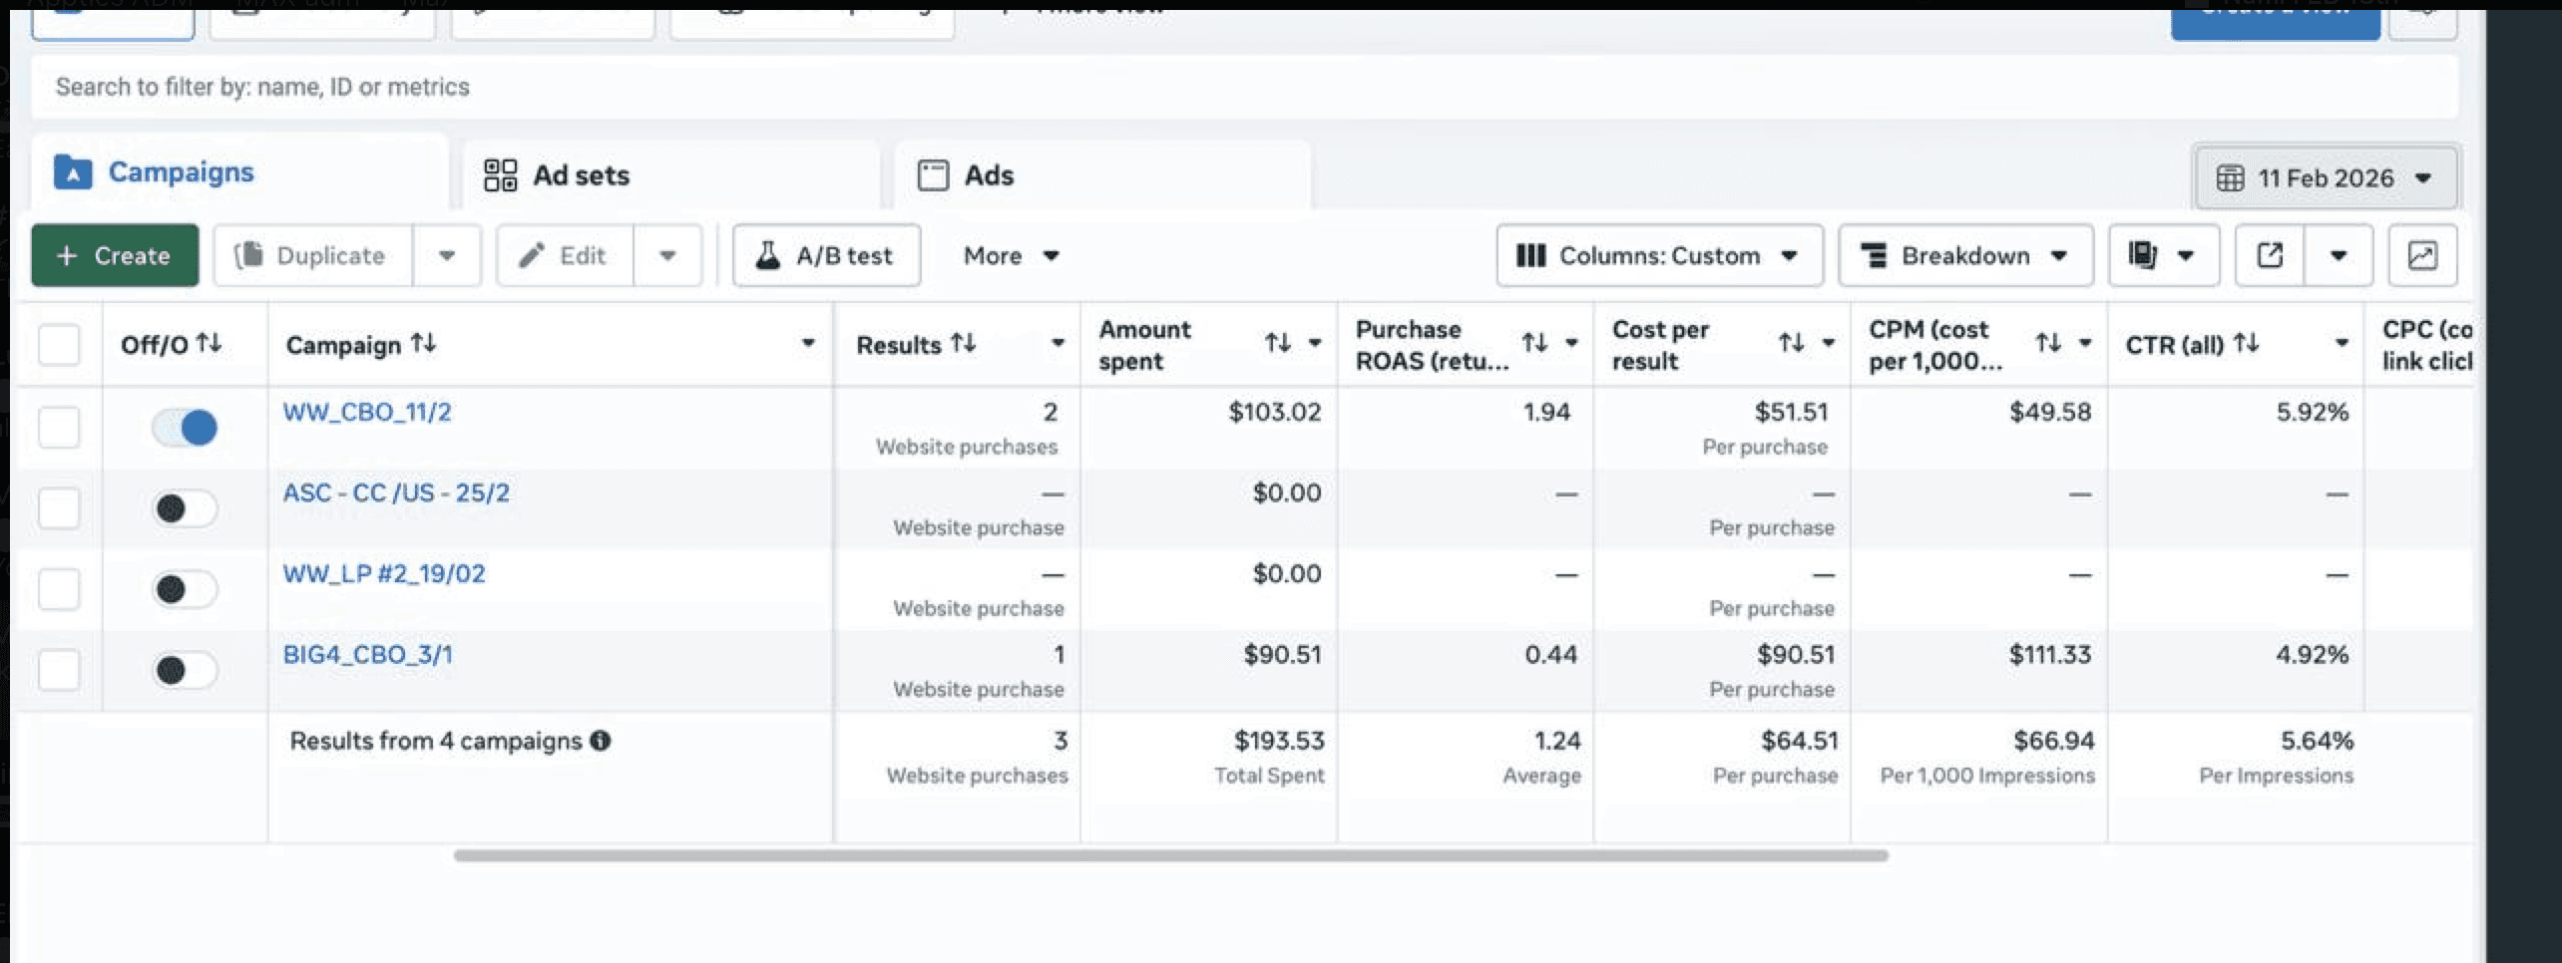Sort by Results column arrows

(963, 343)
